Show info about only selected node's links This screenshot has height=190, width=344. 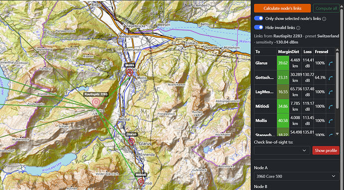[x=324, y=19]
